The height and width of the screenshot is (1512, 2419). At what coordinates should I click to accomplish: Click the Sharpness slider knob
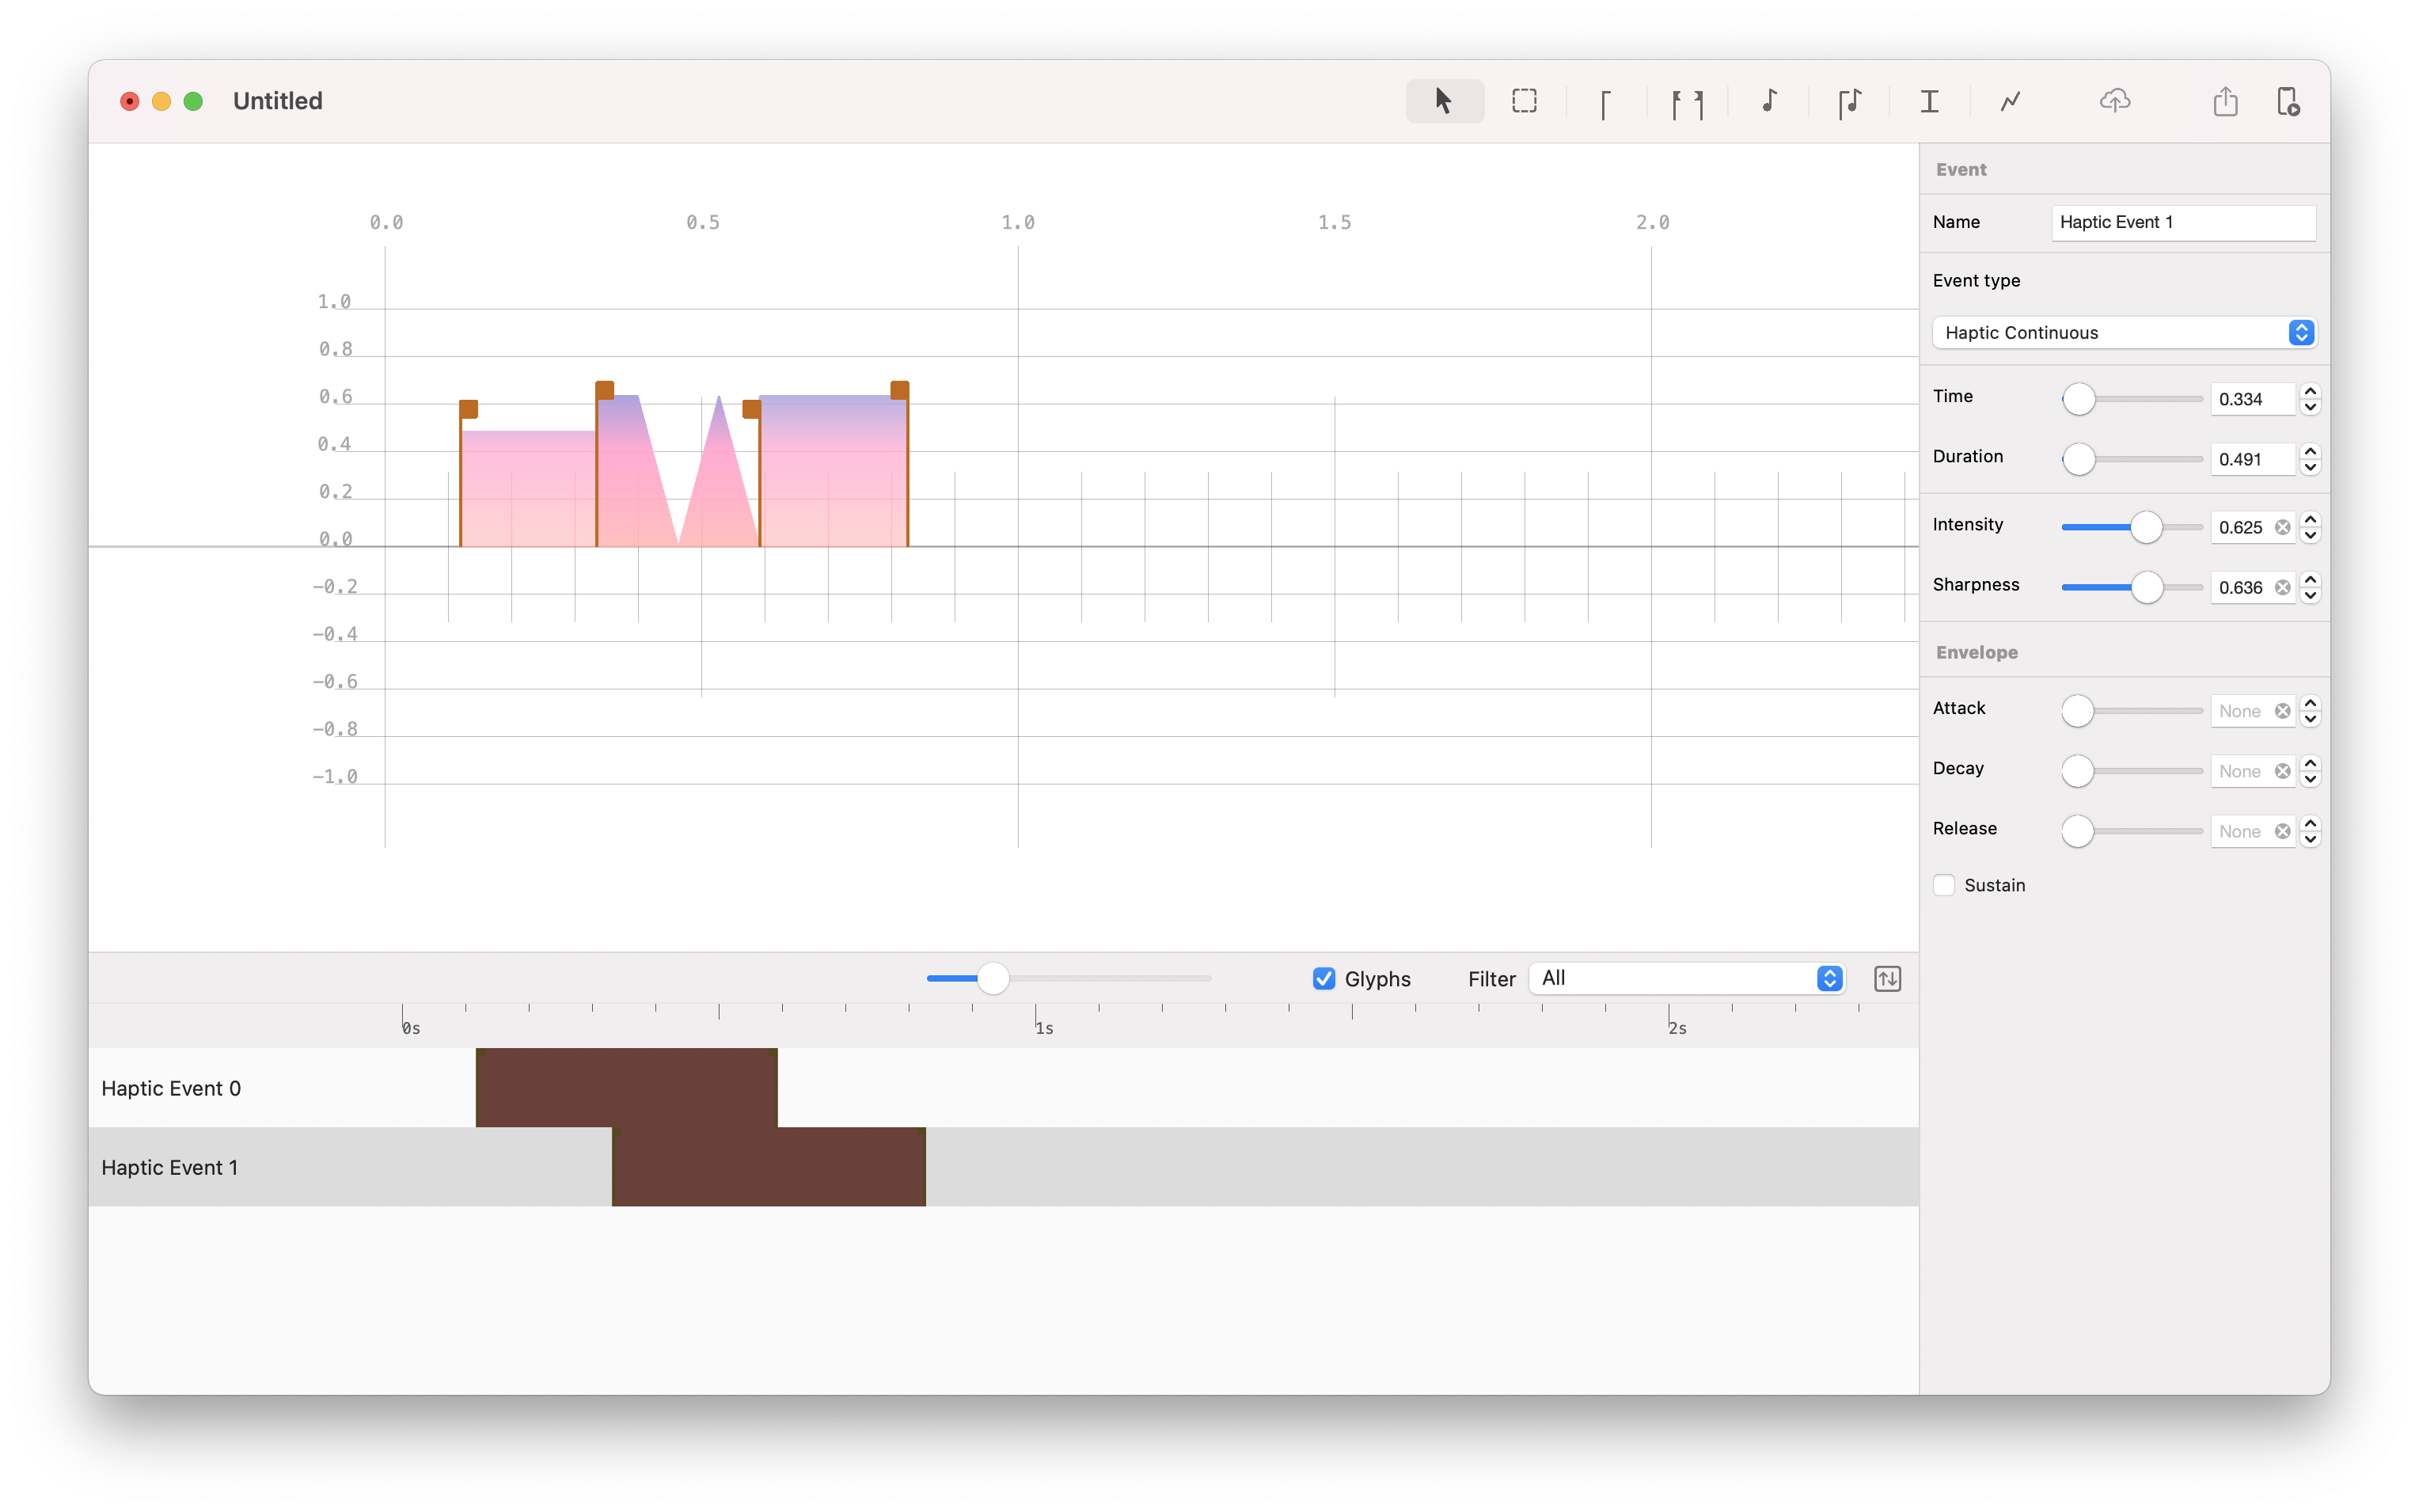point(2146,587)
